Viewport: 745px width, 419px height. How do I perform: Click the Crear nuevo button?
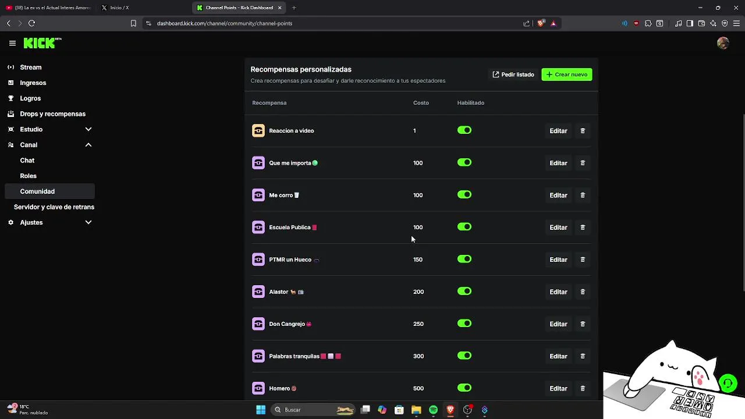[x=566, y=74]
